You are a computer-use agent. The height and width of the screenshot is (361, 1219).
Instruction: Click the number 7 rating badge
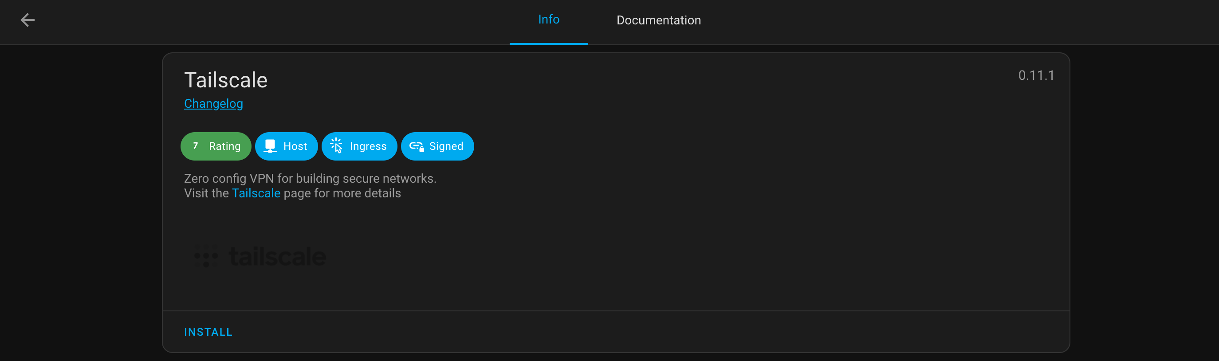pos(196,146)
